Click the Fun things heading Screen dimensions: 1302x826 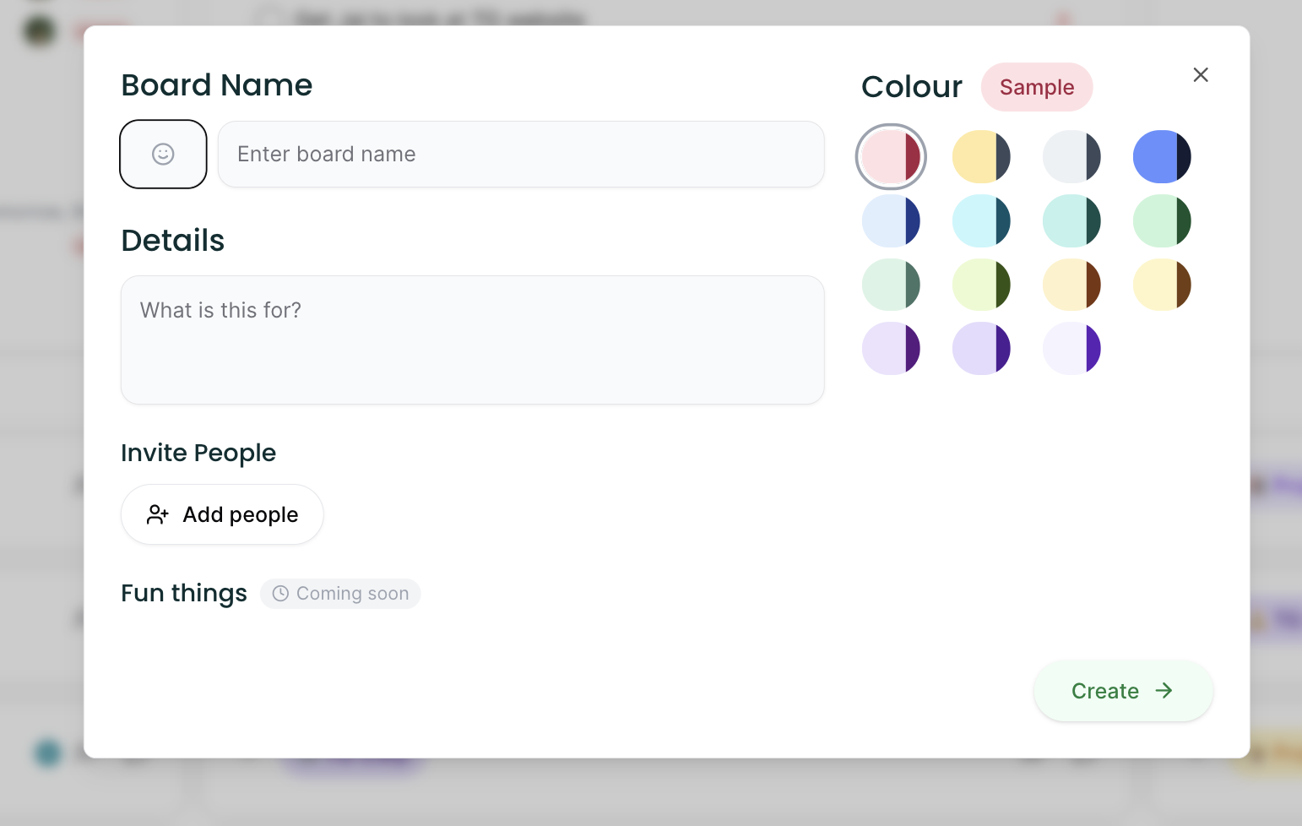pos(184,594)
